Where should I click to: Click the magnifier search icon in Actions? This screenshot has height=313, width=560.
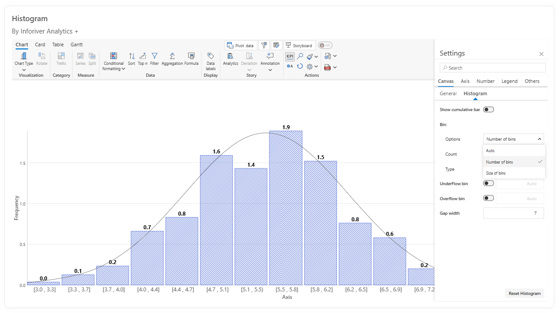[300, 56]
